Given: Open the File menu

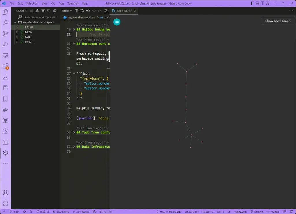Looking at the screenshot, I should (x=12, y=3).
